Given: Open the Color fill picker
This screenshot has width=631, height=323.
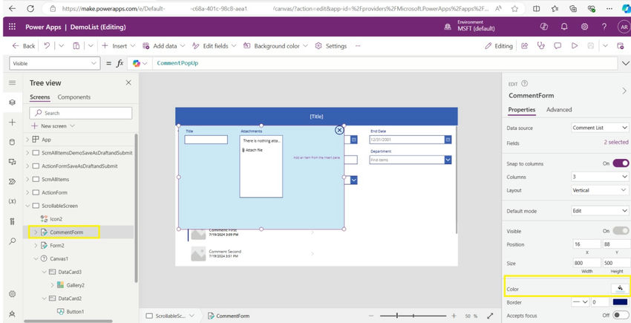Looking at the screenshot, I should pyautogui.click(x=620, y=288).
